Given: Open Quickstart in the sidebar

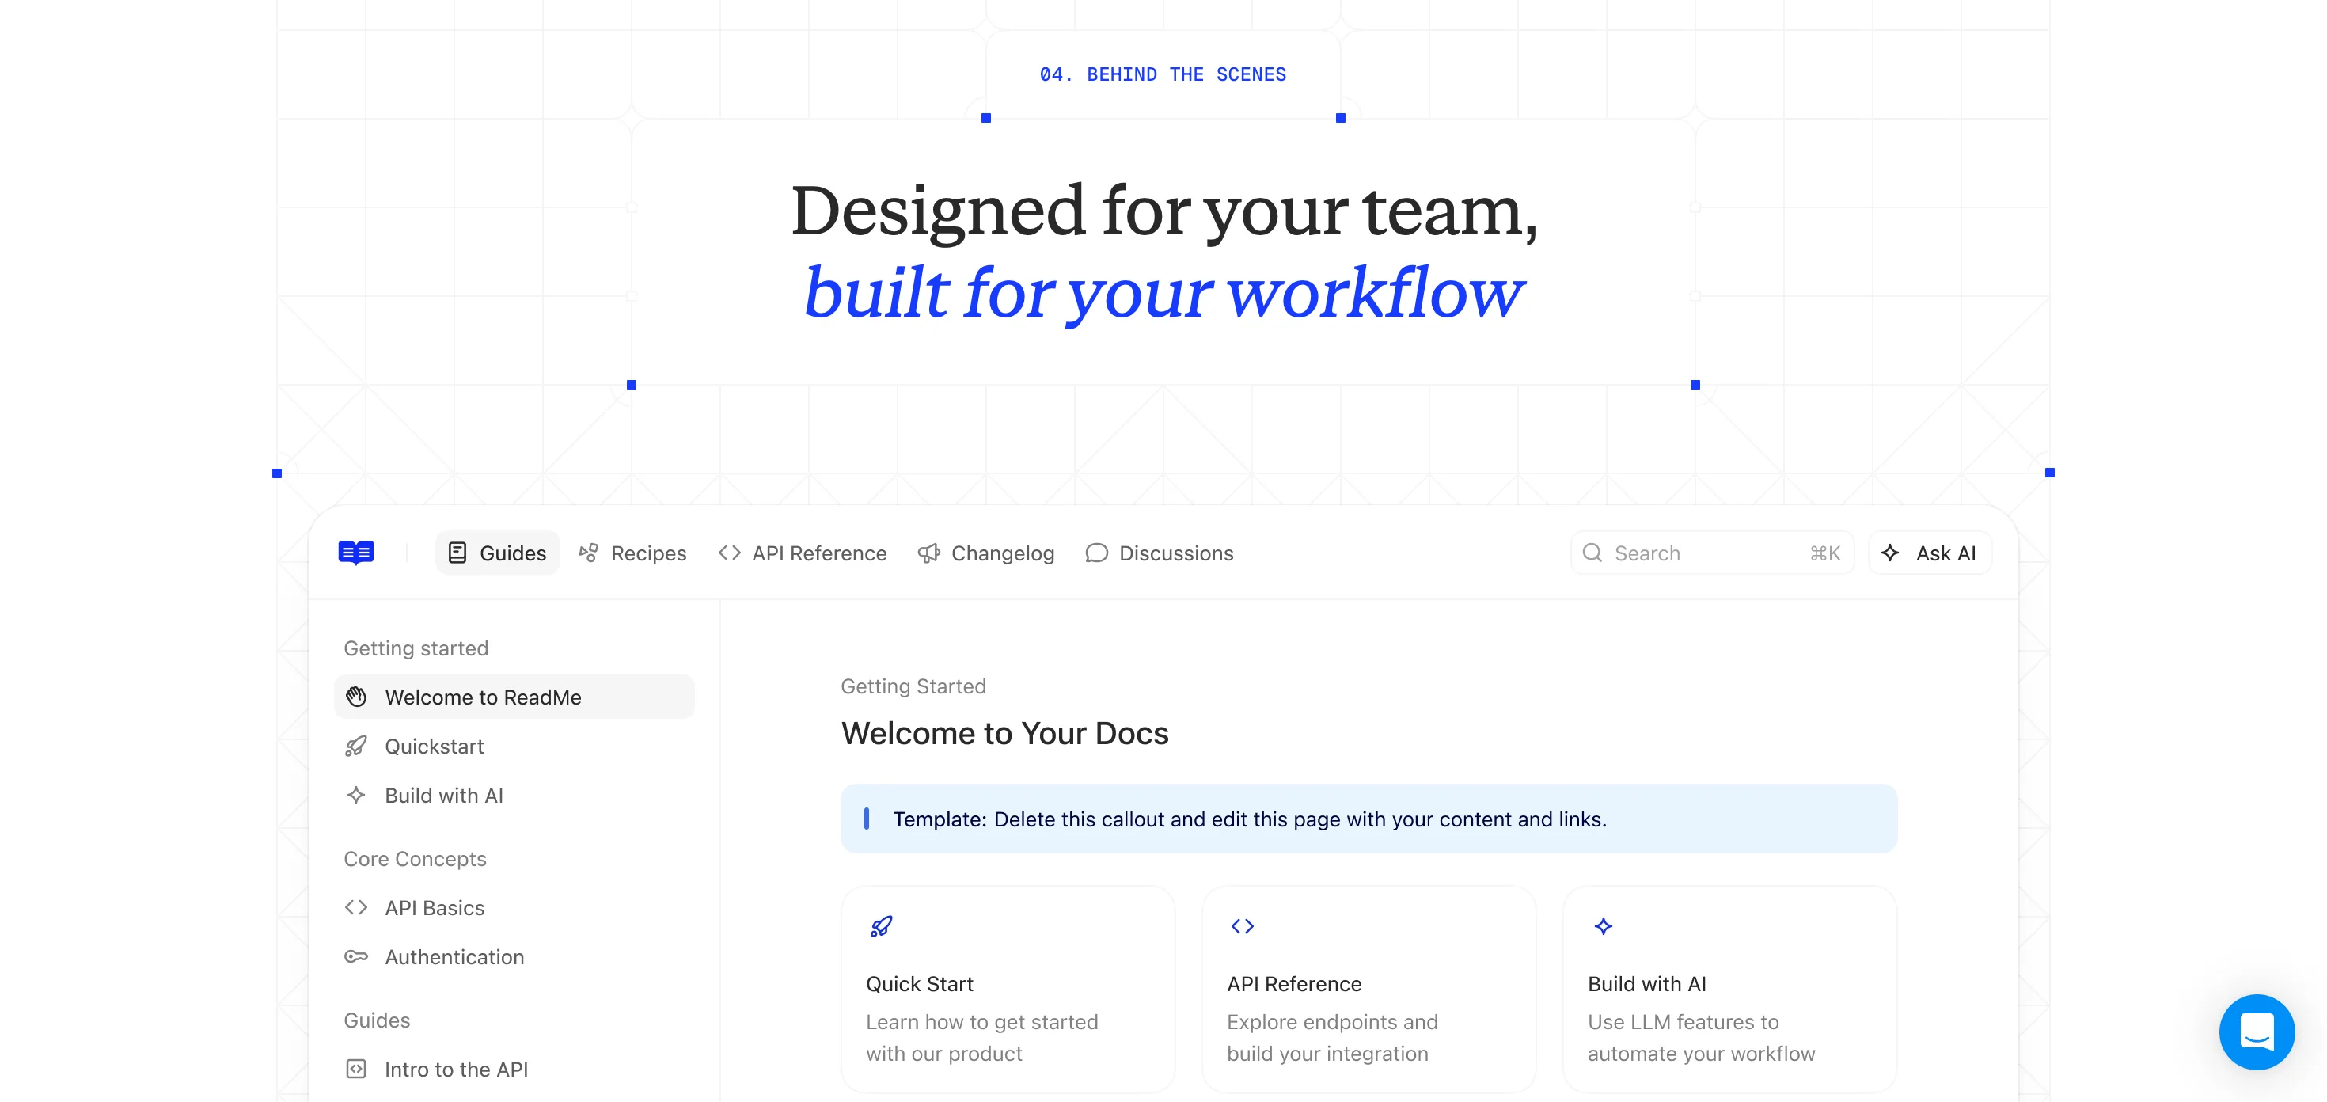Looking at the screenshot, I should (514, 746).
